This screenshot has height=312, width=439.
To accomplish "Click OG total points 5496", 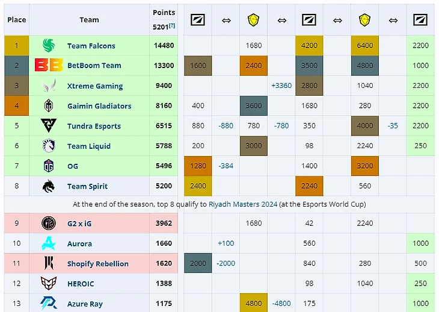I will point(164,166).
